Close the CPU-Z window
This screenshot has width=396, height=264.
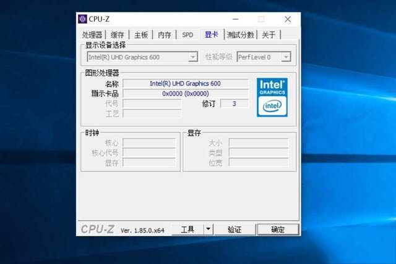(x=288, y=19)
